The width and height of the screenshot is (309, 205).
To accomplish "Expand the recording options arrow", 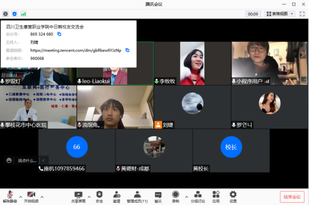I will [x=186, y=197].
